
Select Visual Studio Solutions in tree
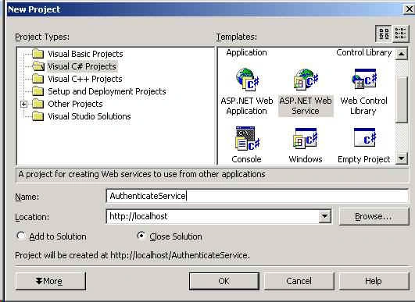(x=89, y=116)
